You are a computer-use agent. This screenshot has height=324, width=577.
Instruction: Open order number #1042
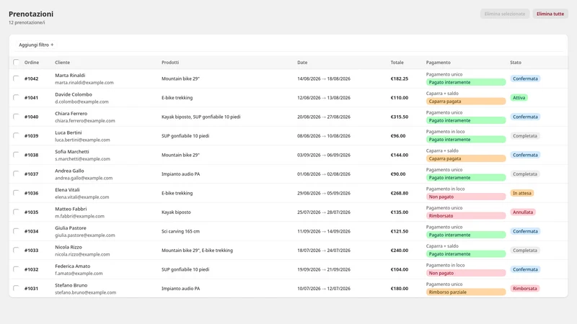click(x=31, y=78)
